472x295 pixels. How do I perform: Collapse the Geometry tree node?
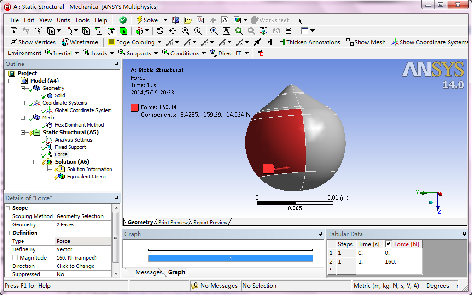point(23,88)
